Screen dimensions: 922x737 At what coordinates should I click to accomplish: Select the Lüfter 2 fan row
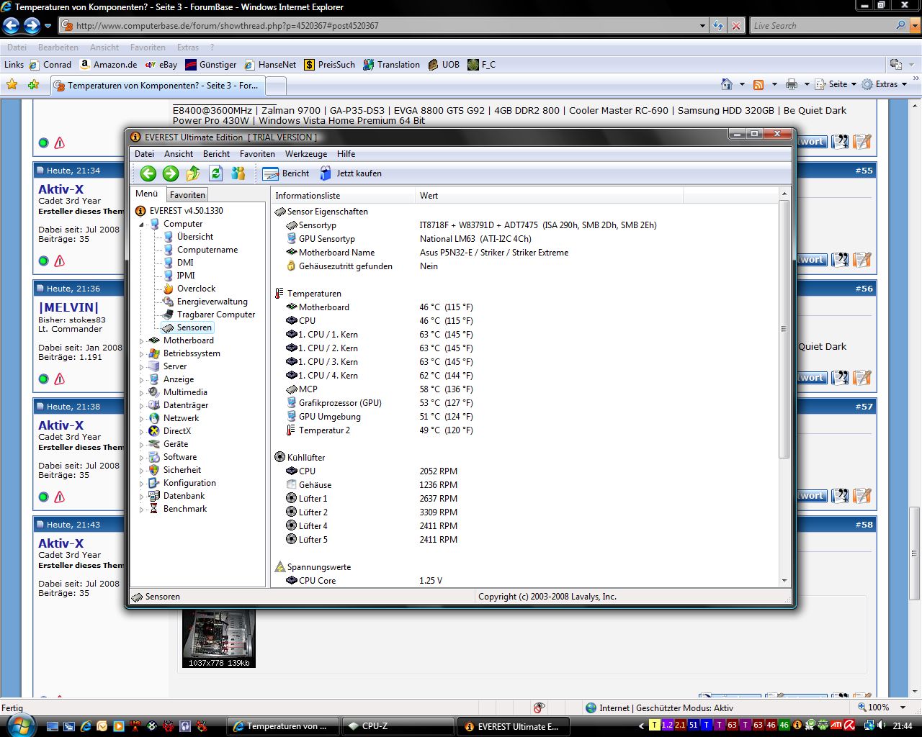point(524,512)
